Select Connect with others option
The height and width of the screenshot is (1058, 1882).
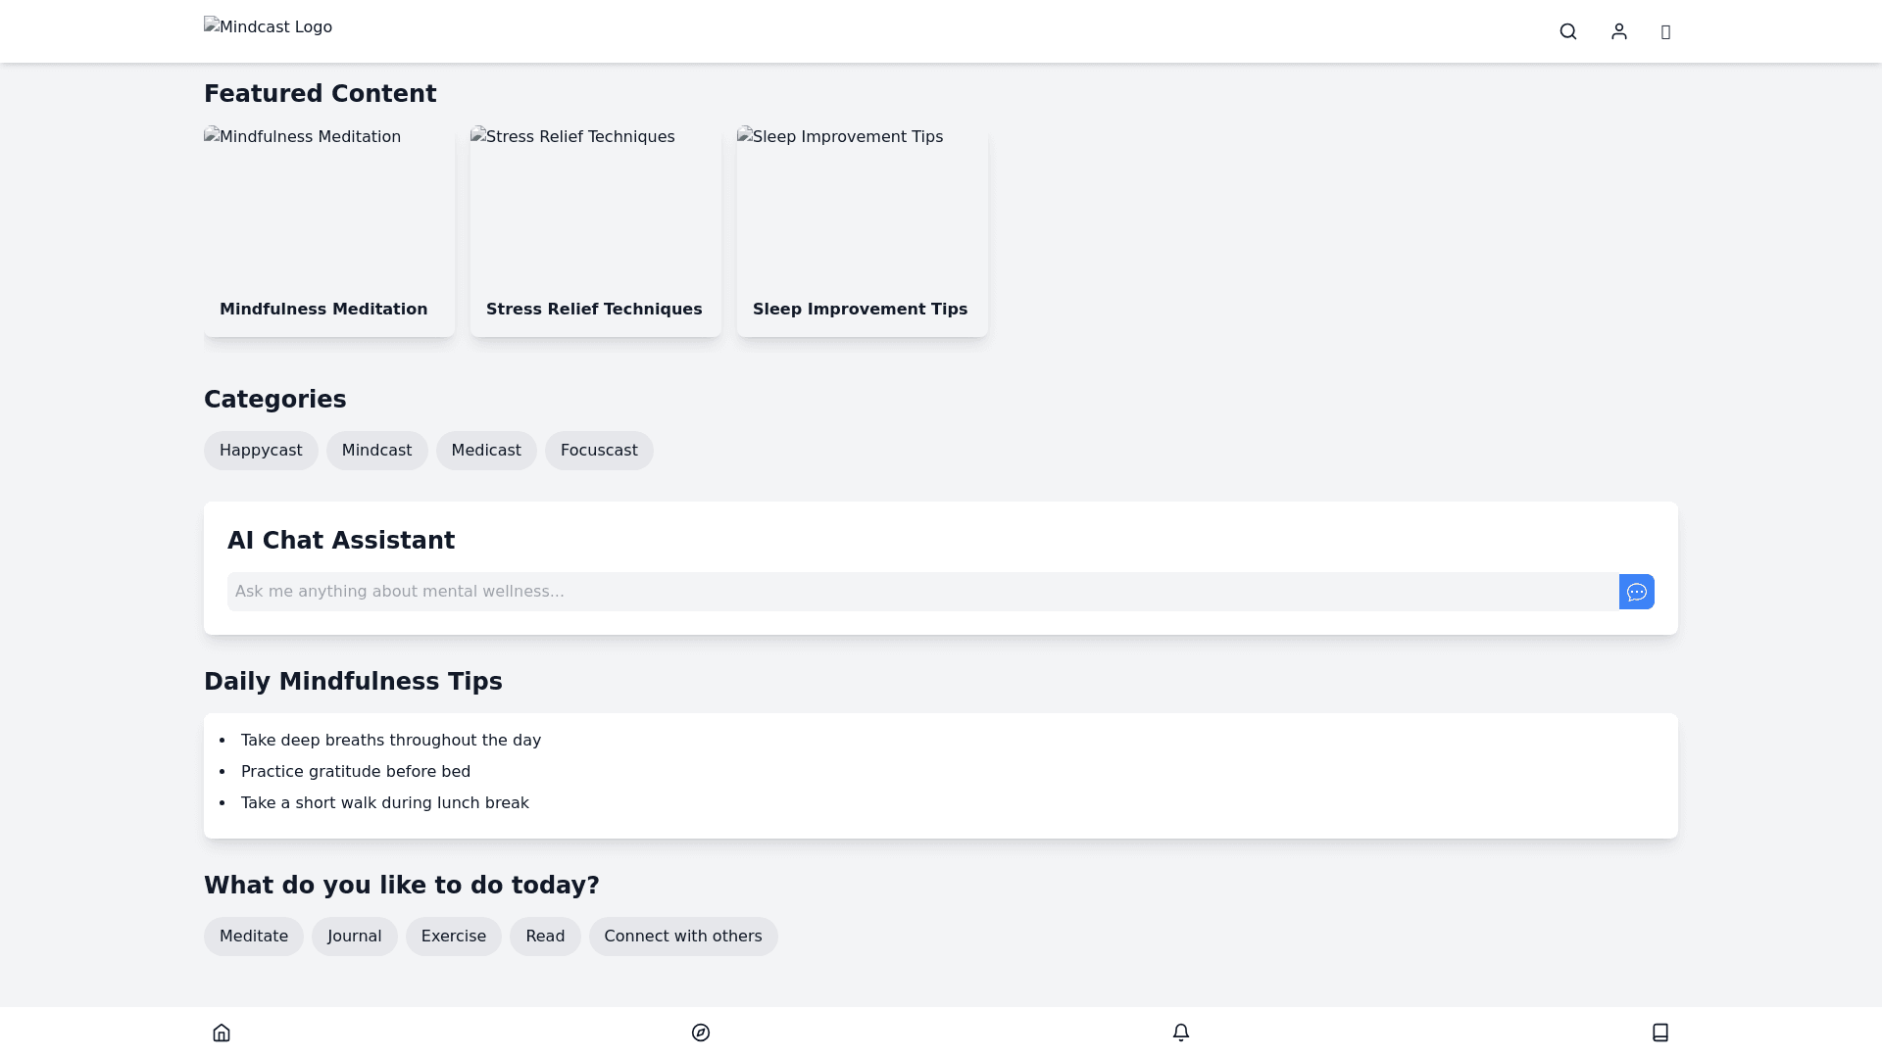[683, 937]
